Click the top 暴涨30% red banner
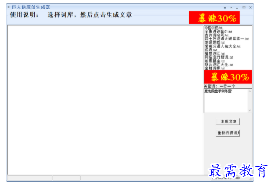 pos(214,18)
